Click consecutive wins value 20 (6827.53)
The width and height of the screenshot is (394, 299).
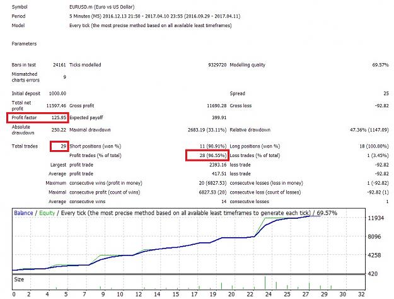pos(212,183)
